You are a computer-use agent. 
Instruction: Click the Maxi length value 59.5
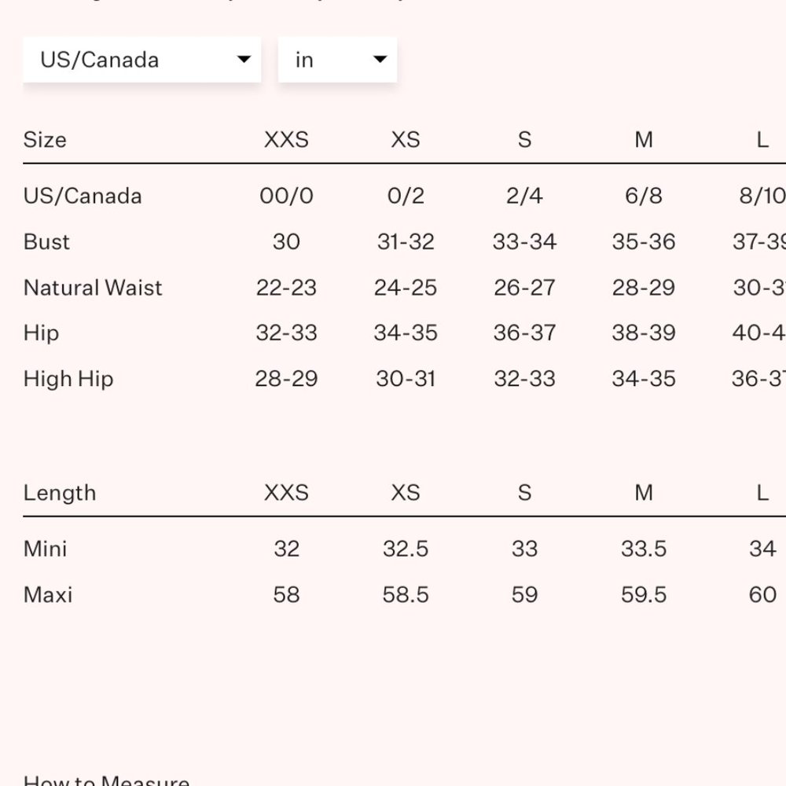click(x=644, y=595)
